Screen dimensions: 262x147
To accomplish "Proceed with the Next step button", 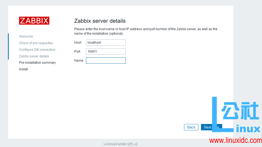I will tap(212, 127).
